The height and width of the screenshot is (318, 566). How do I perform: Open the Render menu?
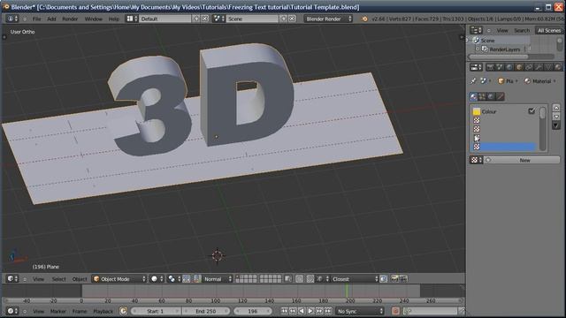click(x=70, y=19)
